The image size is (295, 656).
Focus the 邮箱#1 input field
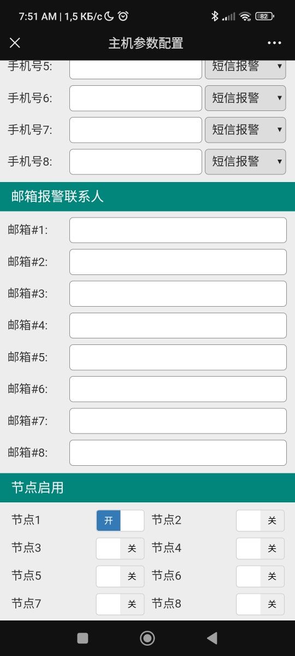point(178,230)
